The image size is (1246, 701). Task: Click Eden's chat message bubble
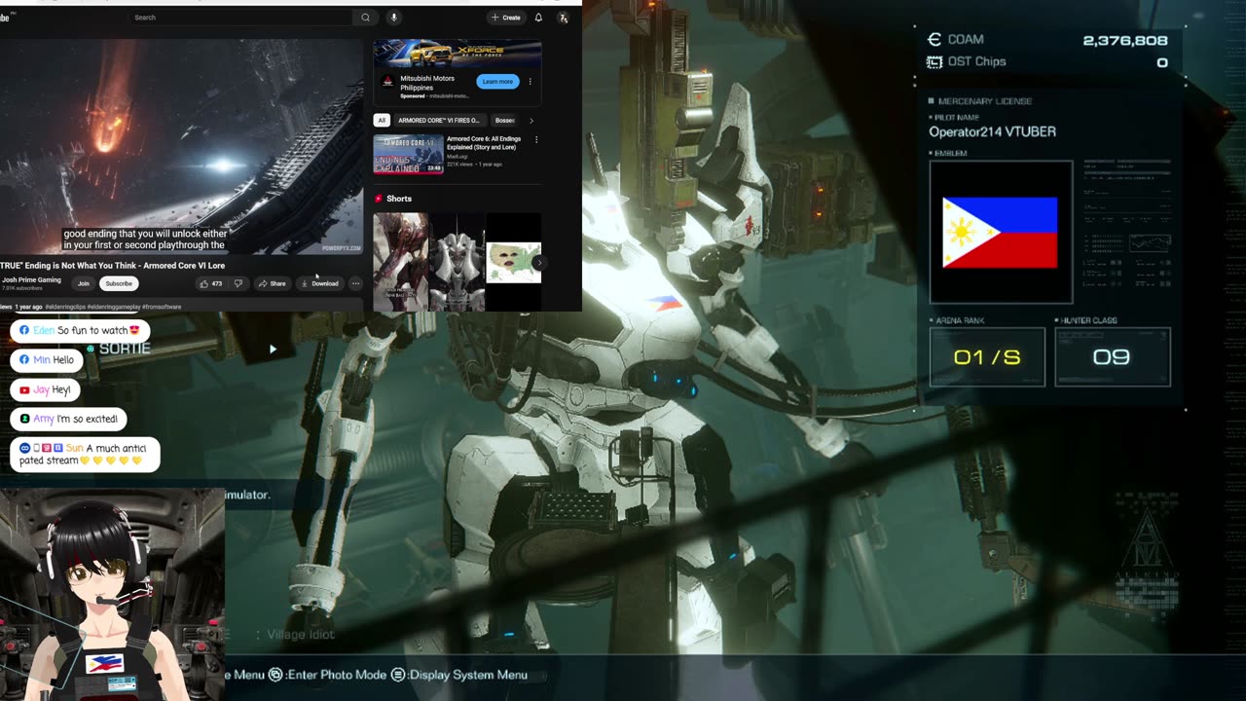point(80,331)
